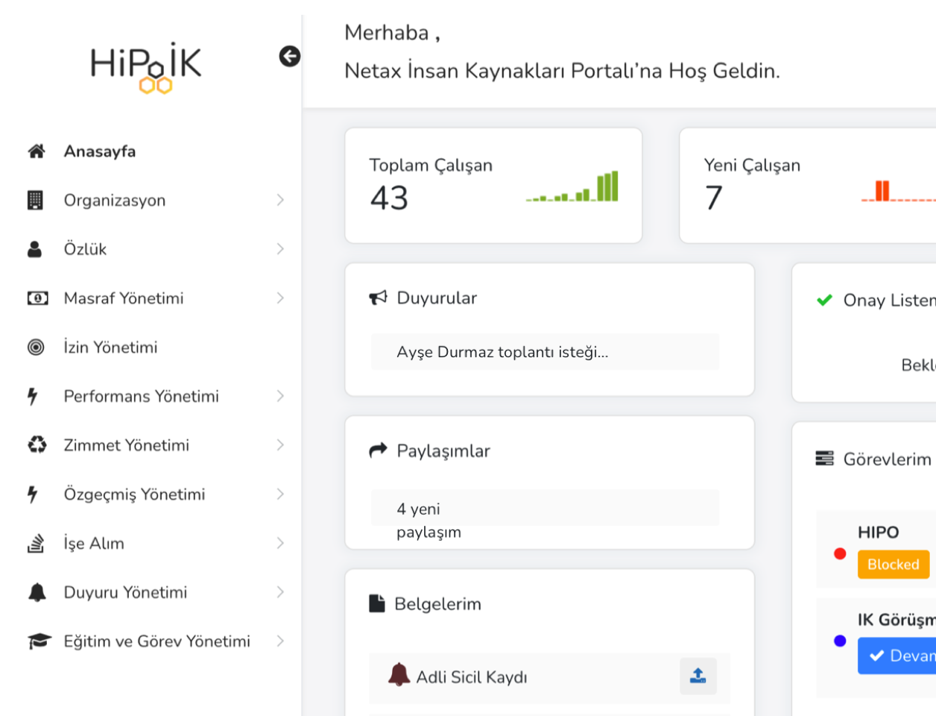Click the Paylaşımlar share arrow icon
This screenshot has height=716, width=936.
379,450
